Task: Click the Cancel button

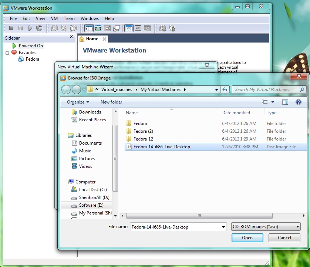Action: 284,238
